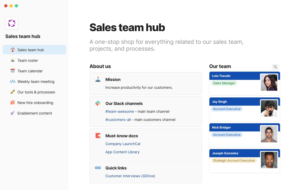290x190 pixels.
Task: Open the App Content Library link
Action: point(122,152)
